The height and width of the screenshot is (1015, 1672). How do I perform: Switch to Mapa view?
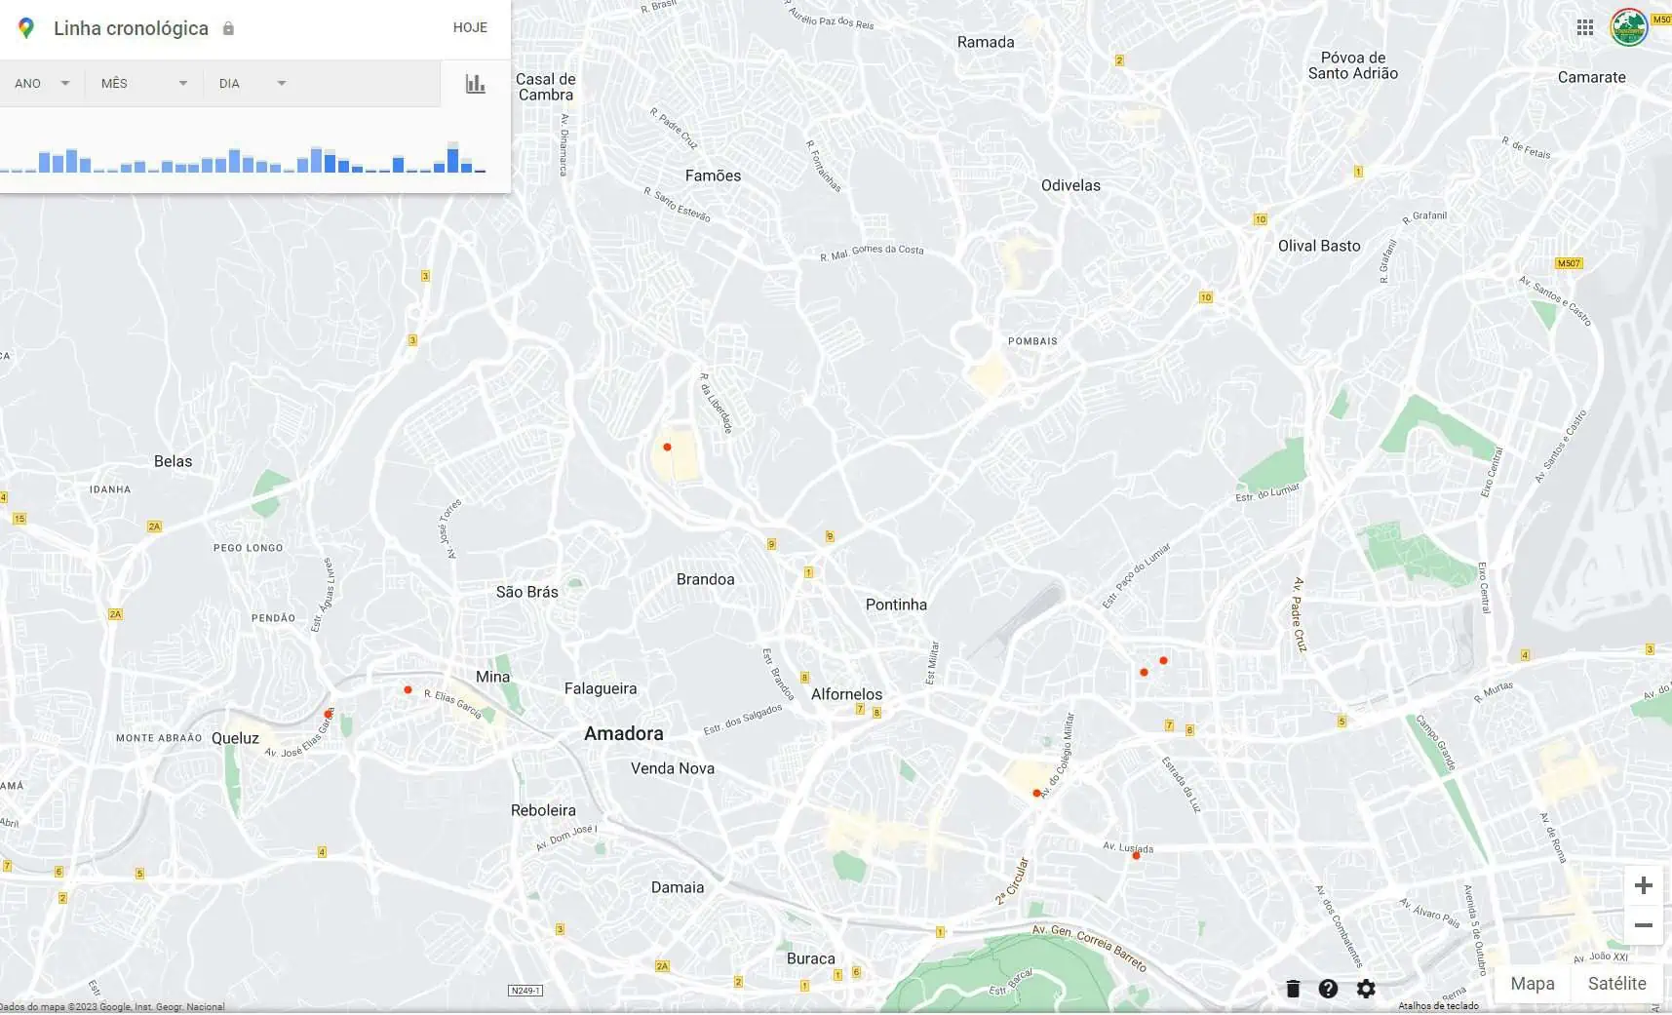[1533, 984]
